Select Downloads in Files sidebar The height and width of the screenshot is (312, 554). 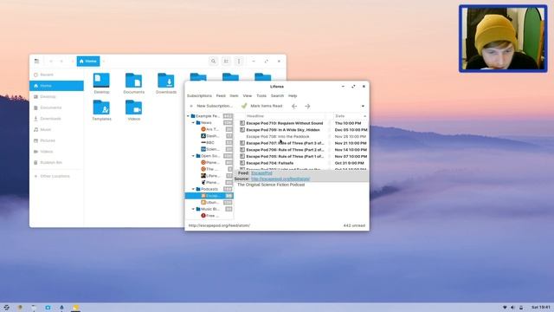[x=56, y=119]
